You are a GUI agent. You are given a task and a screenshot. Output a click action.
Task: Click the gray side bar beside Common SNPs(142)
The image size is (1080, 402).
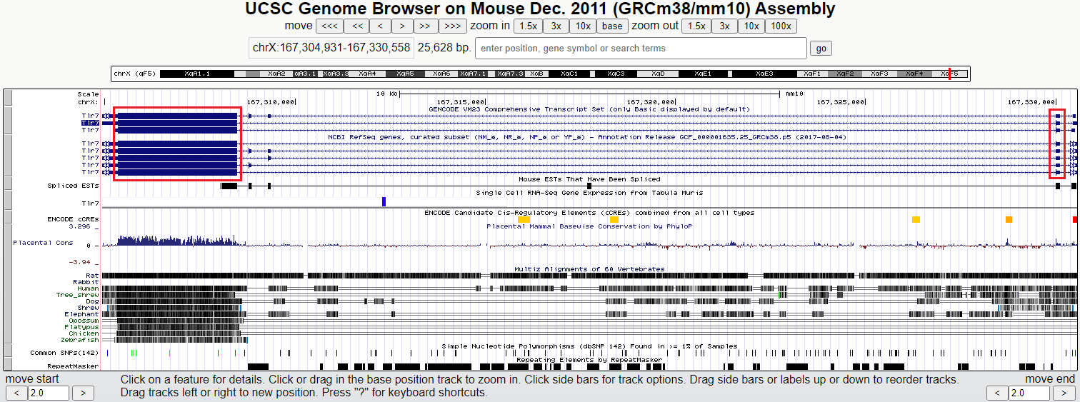(8, 350)
